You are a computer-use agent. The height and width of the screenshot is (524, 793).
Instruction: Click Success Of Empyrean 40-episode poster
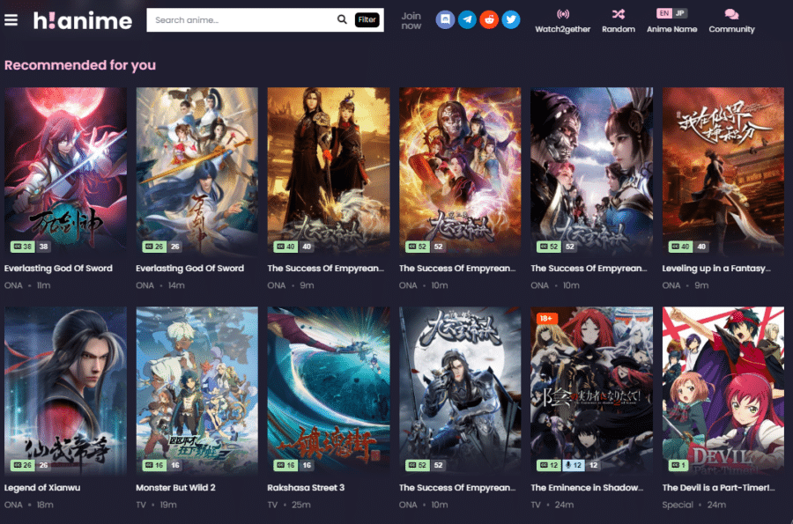click(329, 171)
